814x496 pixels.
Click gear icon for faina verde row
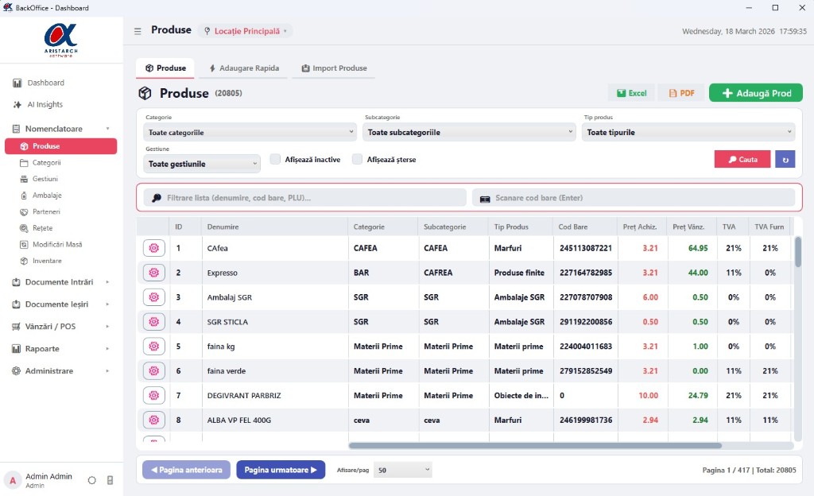tap(153, 371)
